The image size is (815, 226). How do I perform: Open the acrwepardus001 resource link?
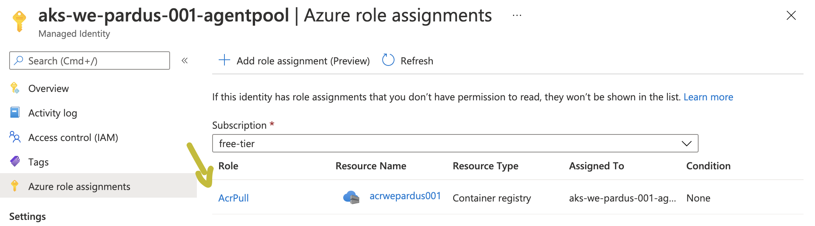coord(405,196)
